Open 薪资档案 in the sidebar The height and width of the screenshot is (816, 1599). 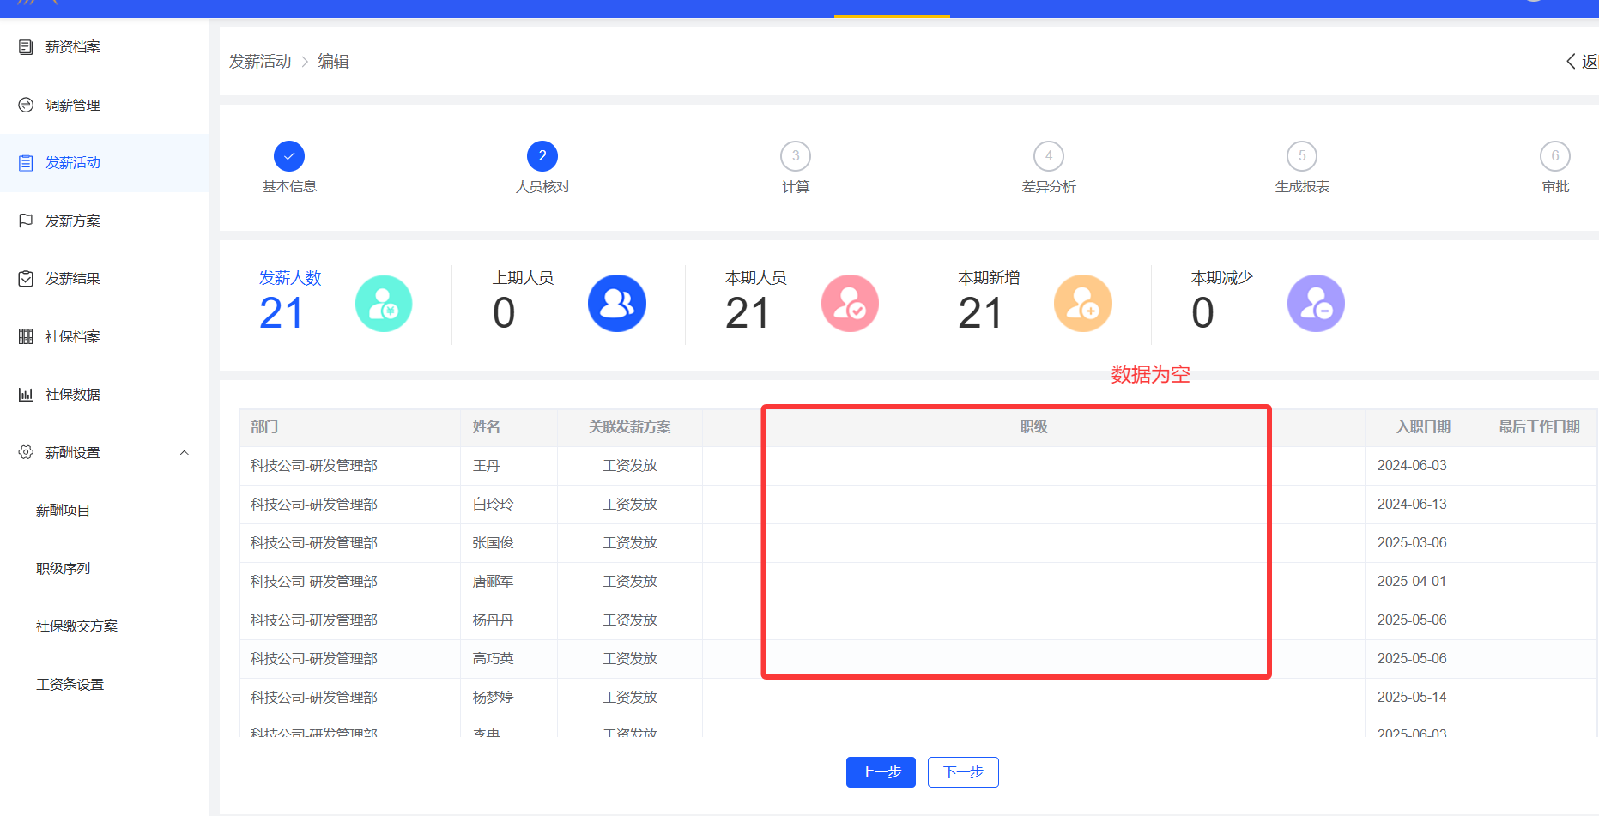point(73,47)
